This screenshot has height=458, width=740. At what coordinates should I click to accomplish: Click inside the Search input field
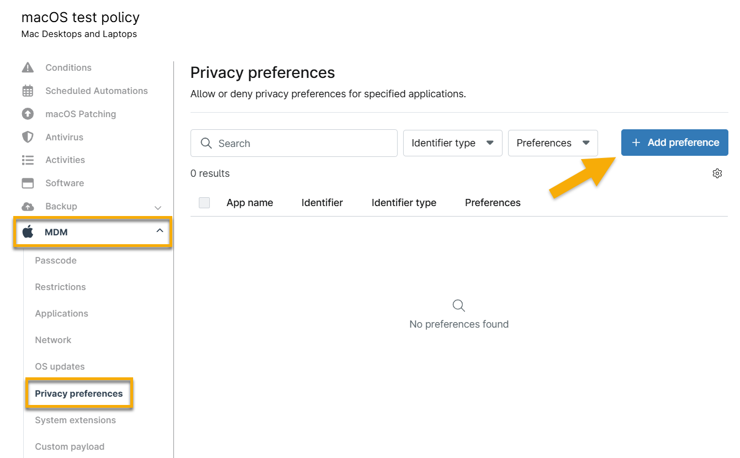276,143
